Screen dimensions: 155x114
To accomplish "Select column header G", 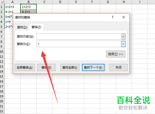I will click(x=108, y=2).
